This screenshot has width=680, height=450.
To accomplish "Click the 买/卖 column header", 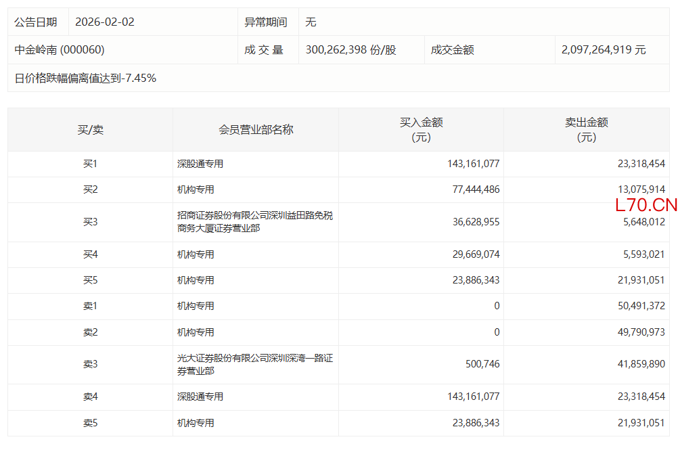I will pyautogui.click(x=90, y=130).
